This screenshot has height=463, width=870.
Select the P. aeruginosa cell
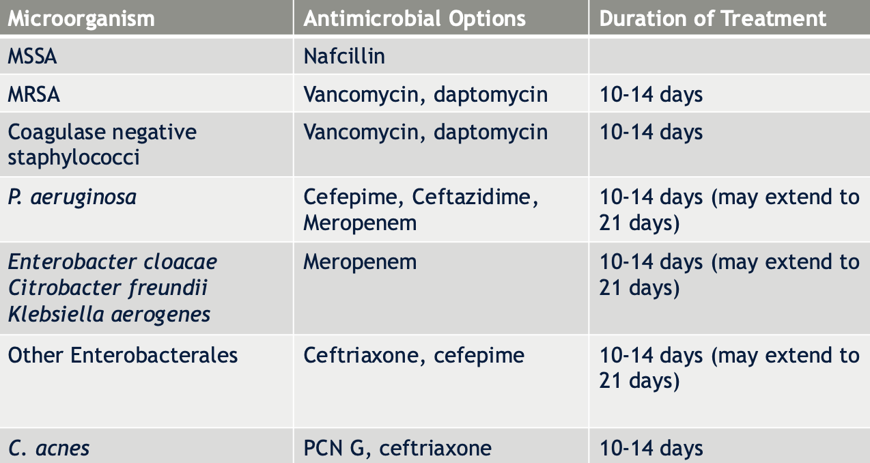pyautogui.click(x=147, y=210)
